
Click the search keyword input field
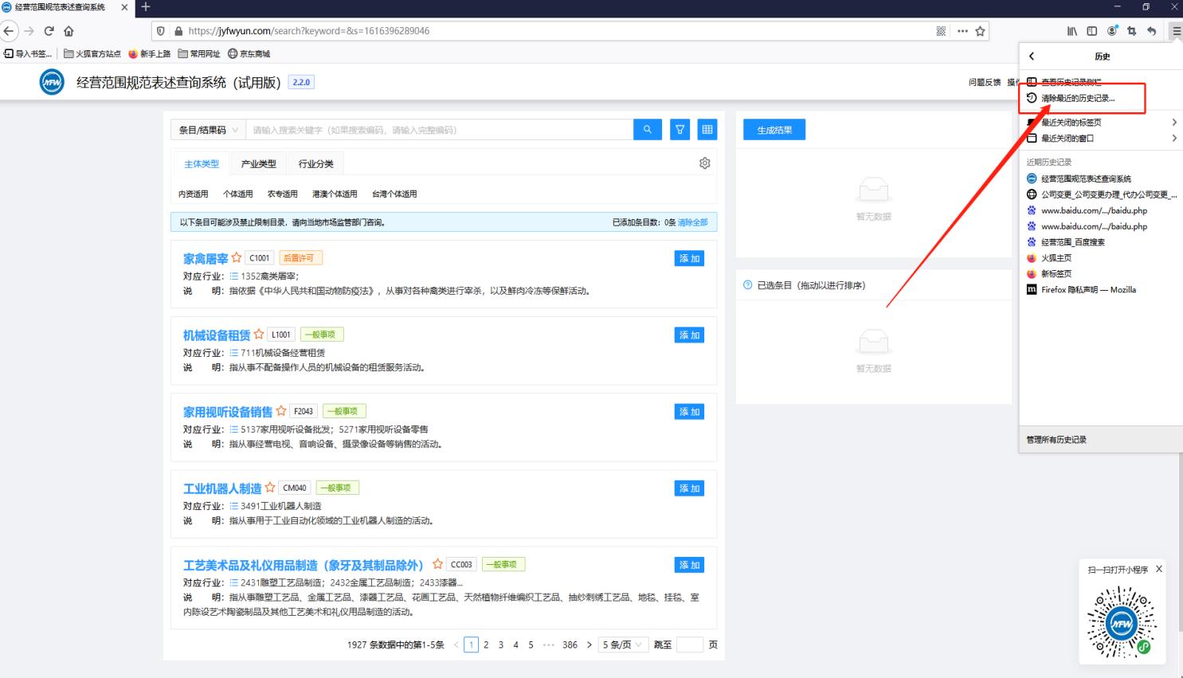tap(438, 130)
